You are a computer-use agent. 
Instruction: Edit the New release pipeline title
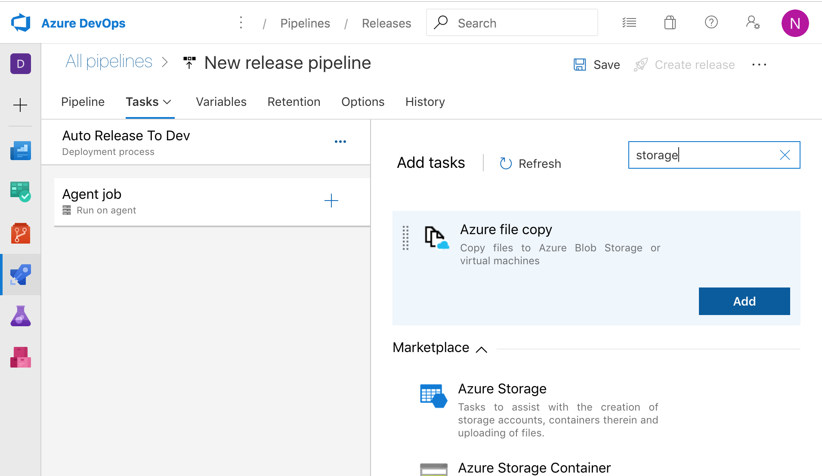(287, 63)
